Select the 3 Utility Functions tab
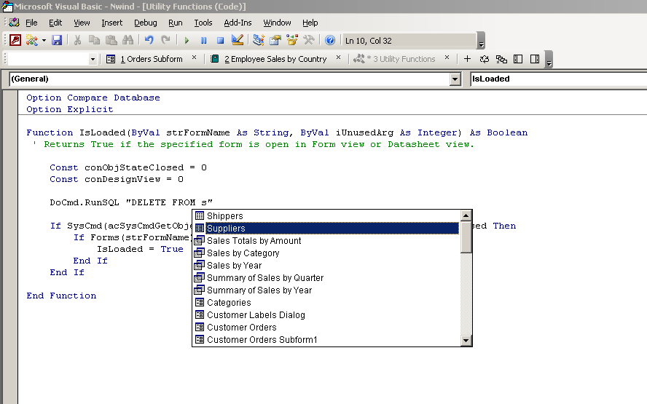 tap(395, 59)
